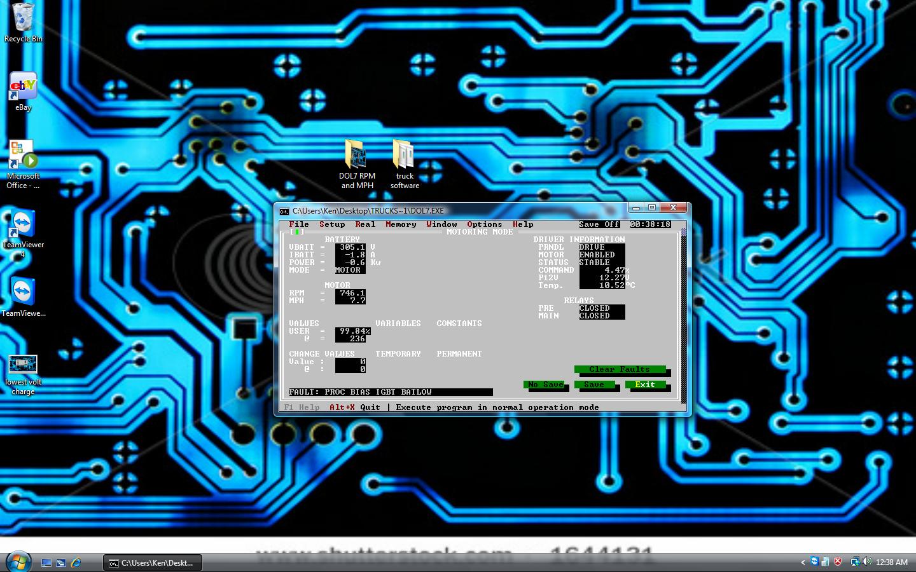Click the IBATT -1.8 reading
Image resolution: width=916 pixels, height=572 pixels.
[350, 255]
